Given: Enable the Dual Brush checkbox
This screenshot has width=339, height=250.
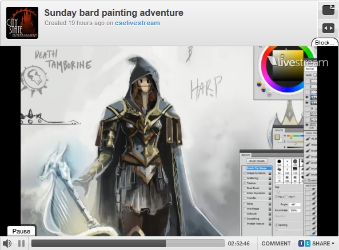Looking at the screenshot, I should coord(245,188).
